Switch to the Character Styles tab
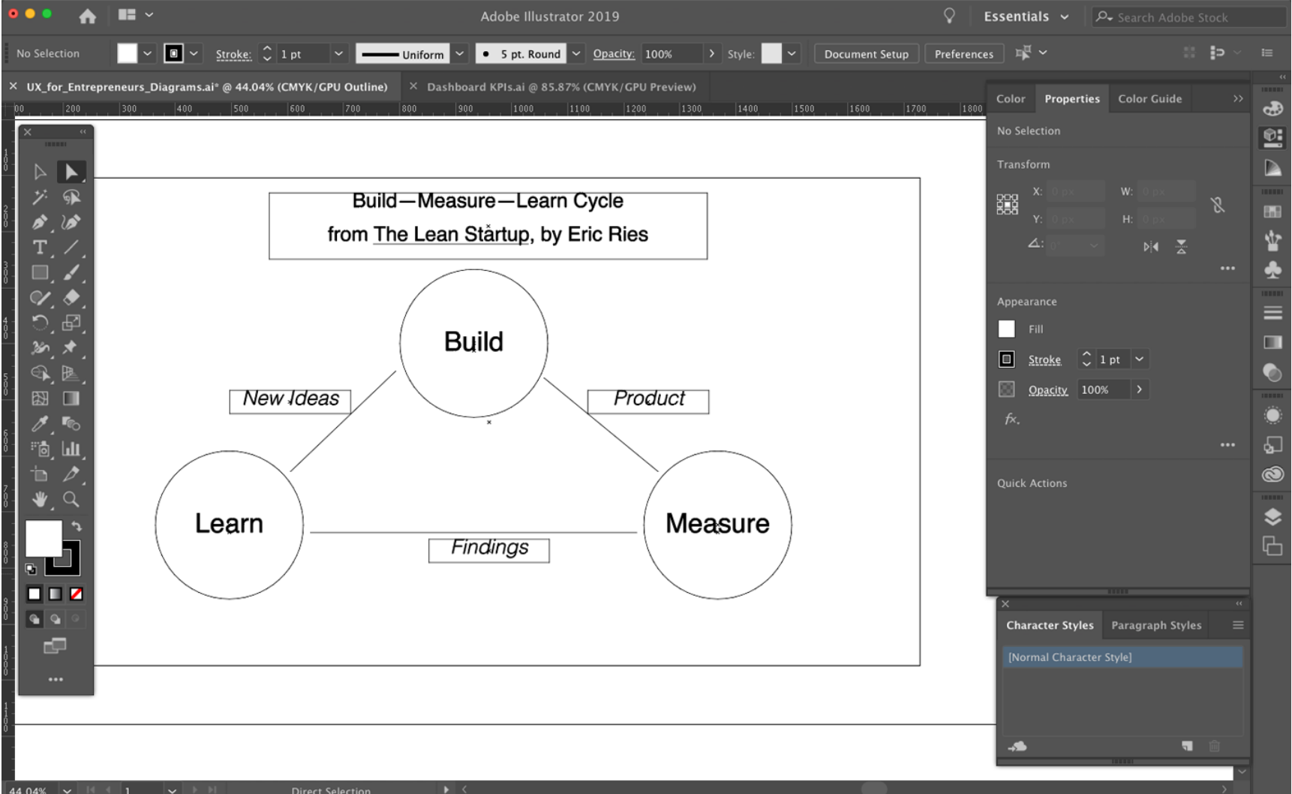The height and width of the screenshot is (794, 1292). point(1050,625)
